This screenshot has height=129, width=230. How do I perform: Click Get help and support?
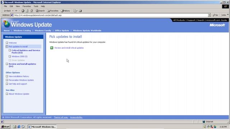click(x=18, y=84)
